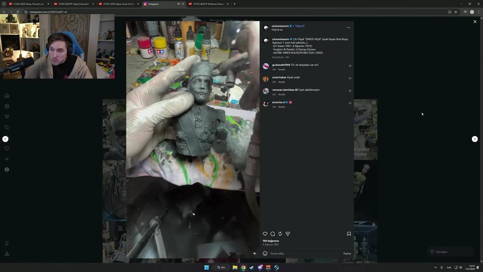Viewport: 483px width, 272px height.
Task: Like ramazan.demirbas.40's comment
Action: point(350,91)
